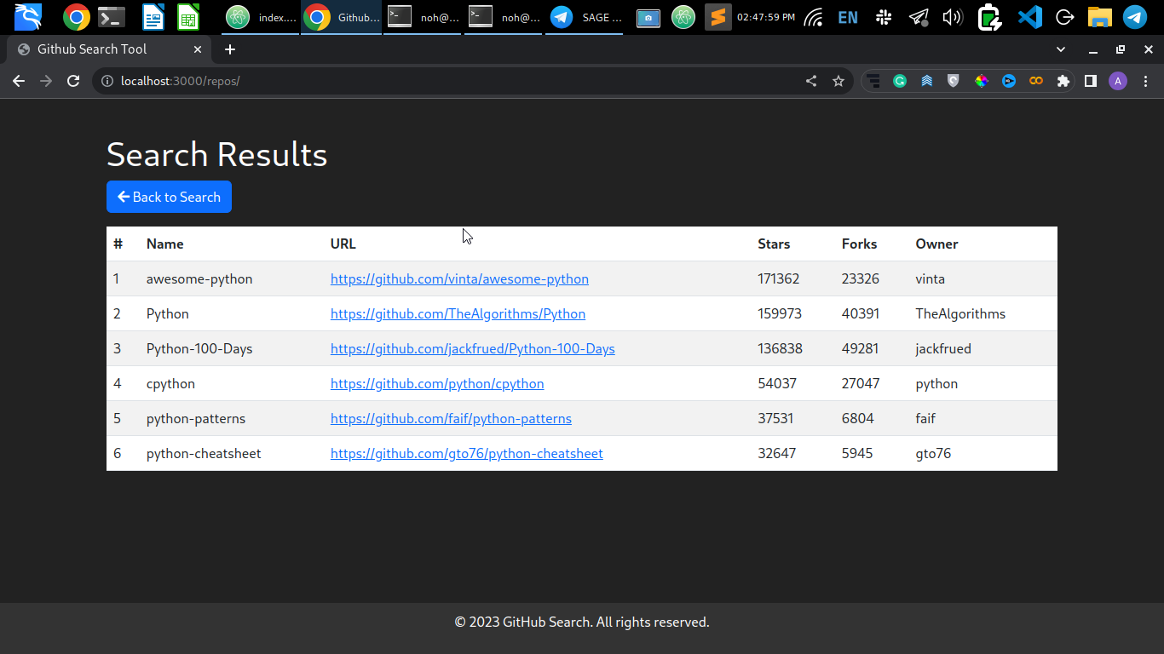1164x654 pixels.
Task: Open the faif/python-patterns link
Action: point(451,418)
